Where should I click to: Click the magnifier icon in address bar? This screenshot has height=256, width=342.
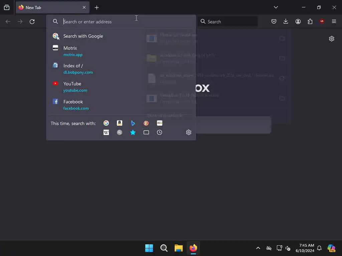(55, 21)
